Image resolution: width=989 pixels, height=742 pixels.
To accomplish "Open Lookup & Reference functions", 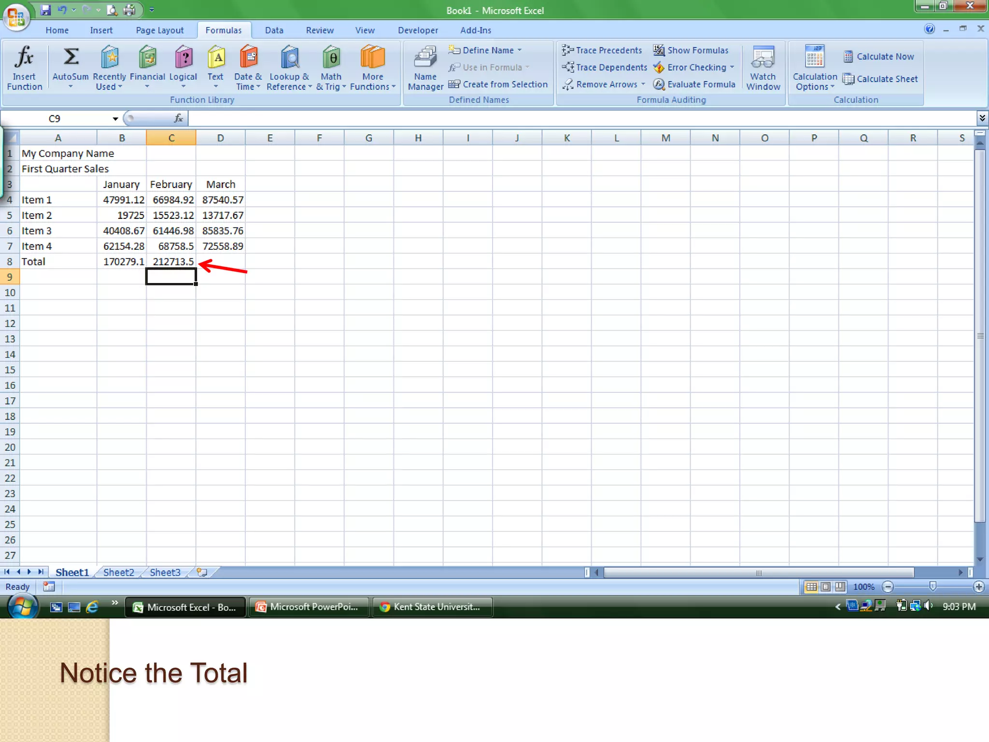I will pyautogui.click(x=289, y=68).
